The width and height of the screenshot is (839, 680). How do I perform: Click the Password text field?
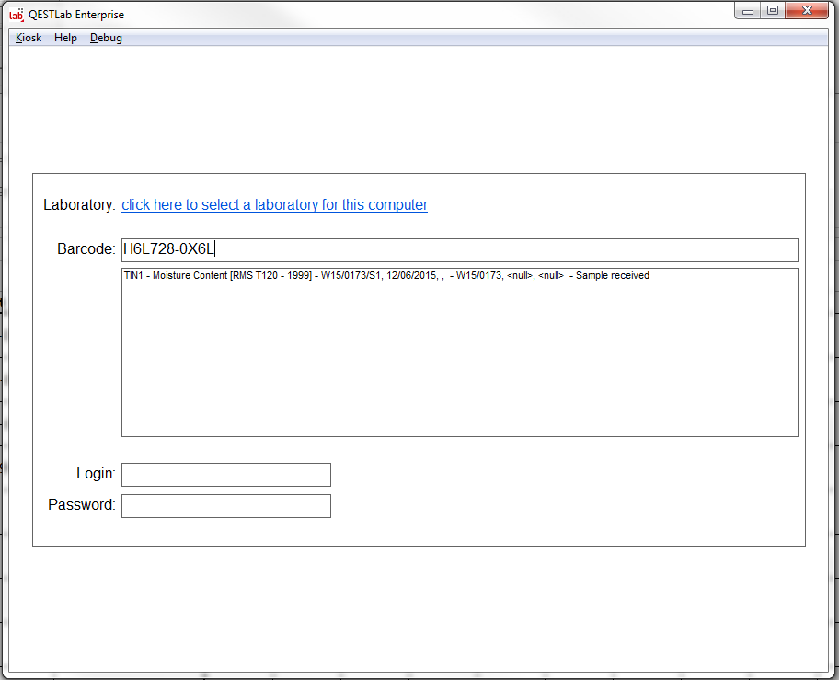point(225,506)
